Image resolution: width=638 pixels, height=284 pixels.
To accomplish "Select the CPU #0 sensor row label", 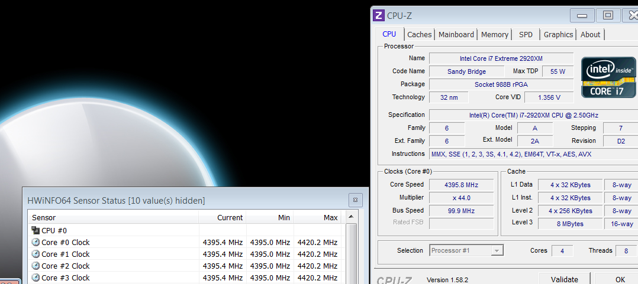I will pyautogui.click(x=54, y=230).
